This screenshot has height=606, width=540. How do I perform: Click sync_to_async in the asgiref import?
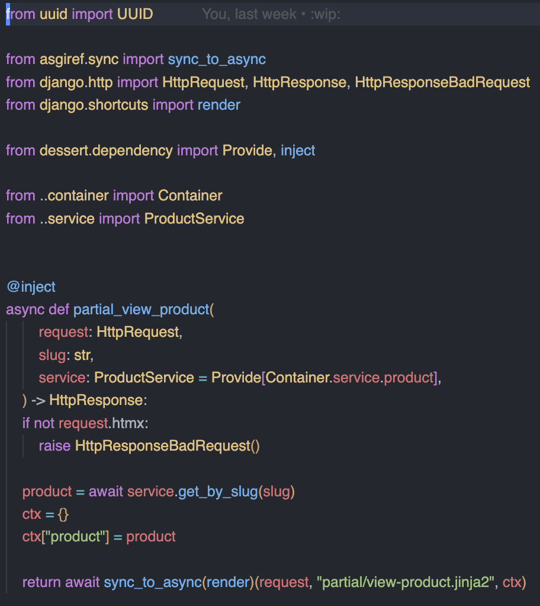pyautogui.click(x=217, y=59)
